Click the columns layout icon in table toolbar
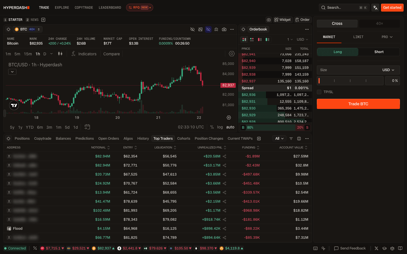 pos(299,139)
